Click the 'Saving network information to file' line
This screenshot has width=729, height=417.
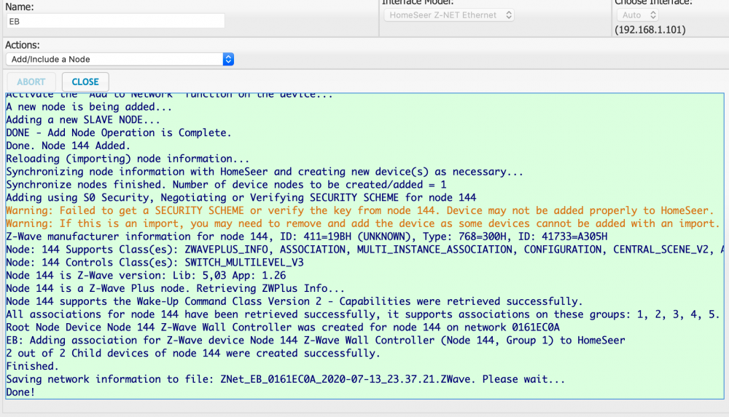285,380
